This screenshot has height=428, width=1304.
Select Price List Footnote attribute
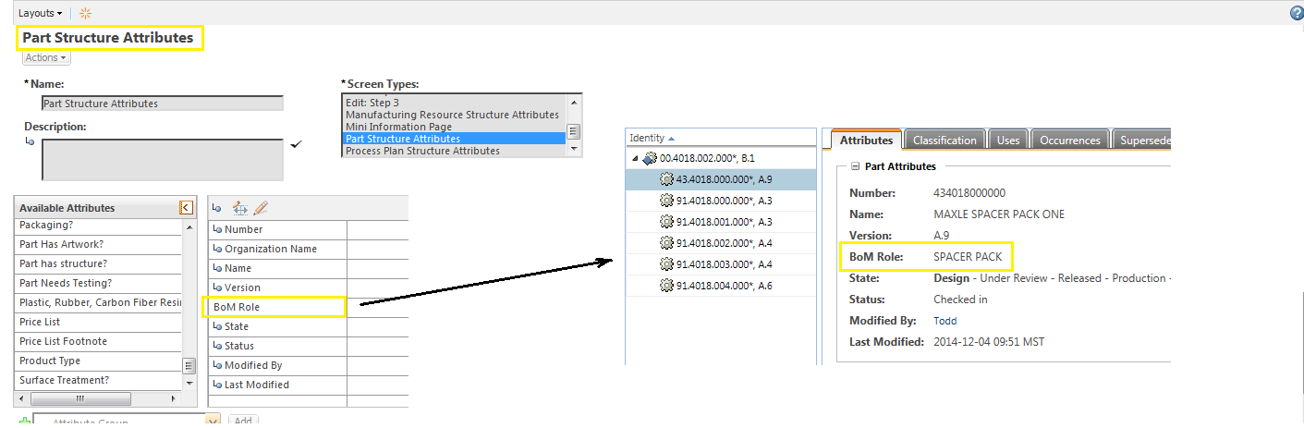pyautogui.click(x=98, y=341)
